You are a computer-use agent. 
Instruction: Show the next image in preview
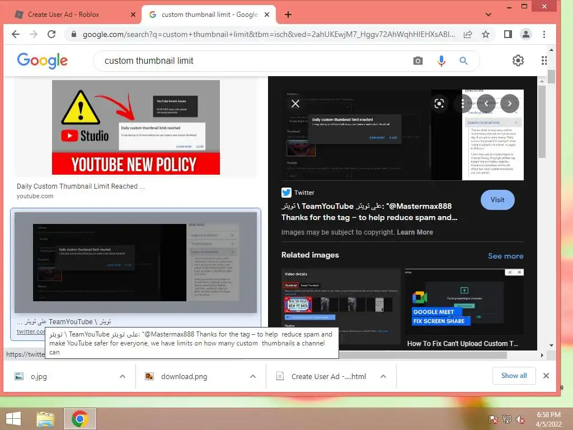[509, 104]
